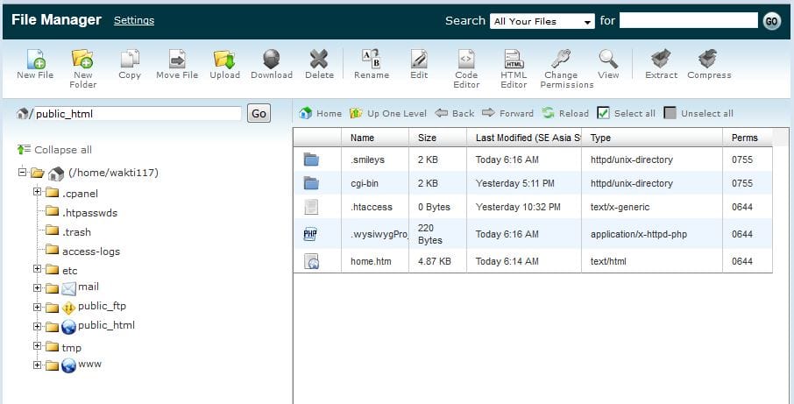Viewport: 794px width, 404px height.
Task: Check the Select all checkbox
Action: point(603,113)
